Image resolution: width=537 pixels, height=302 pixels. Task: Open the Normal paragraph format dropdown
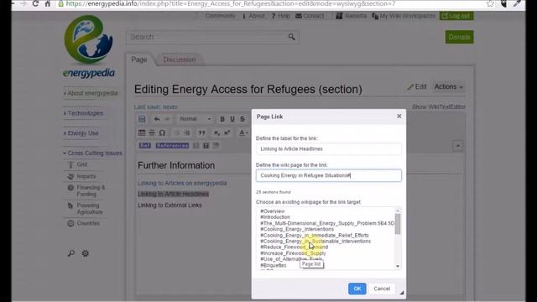pos(195,119)
